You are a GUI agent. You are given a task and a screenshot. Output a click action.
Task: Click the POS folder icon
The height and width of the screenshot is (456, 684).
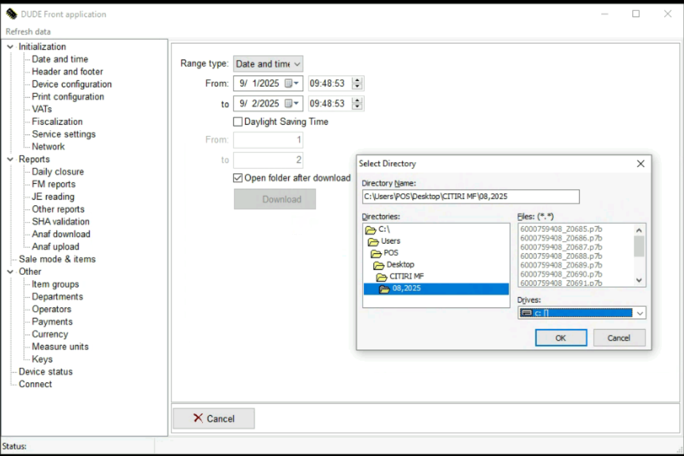pos(375,253)
